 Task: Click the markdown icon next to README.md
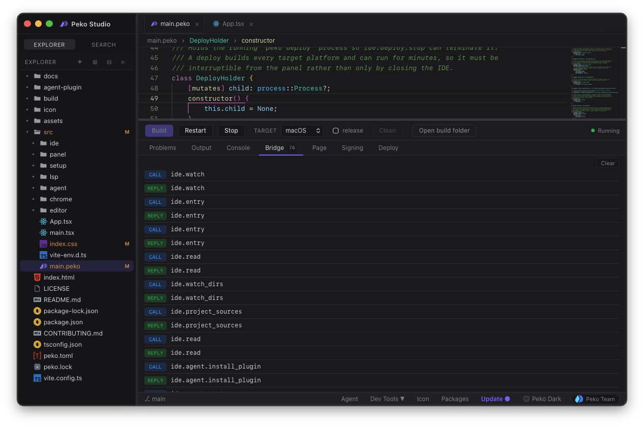click(37, 300)
